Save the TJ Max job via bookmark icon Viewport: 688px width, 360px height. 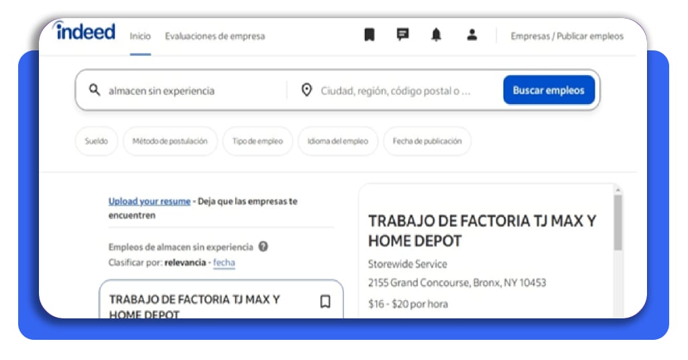coord(325,302)
